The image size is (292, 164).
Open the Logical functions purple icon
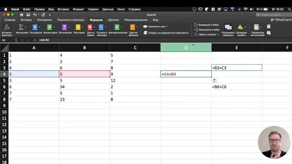click(x=64, y=27)
